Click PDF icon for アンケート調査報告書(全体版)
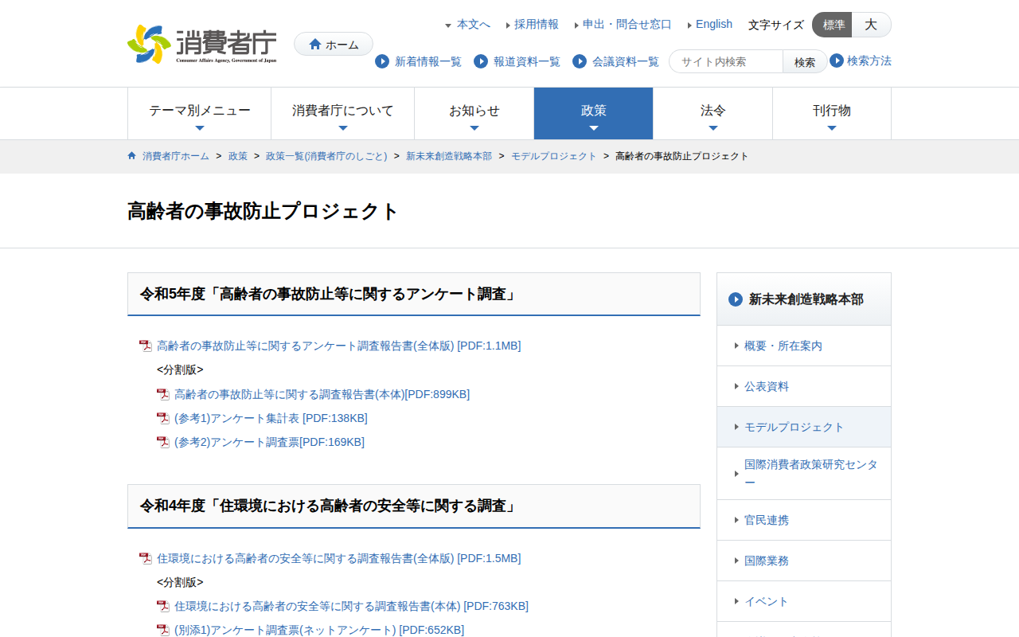 click(145, 346)
